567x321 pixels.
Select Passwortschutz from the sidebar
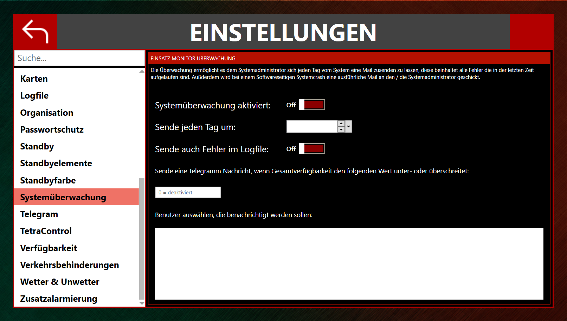52,129
